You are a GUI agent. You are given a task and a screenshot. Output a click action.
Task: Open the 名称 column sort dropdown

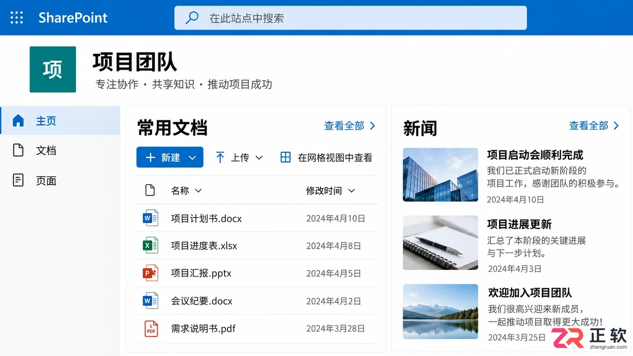198,191
